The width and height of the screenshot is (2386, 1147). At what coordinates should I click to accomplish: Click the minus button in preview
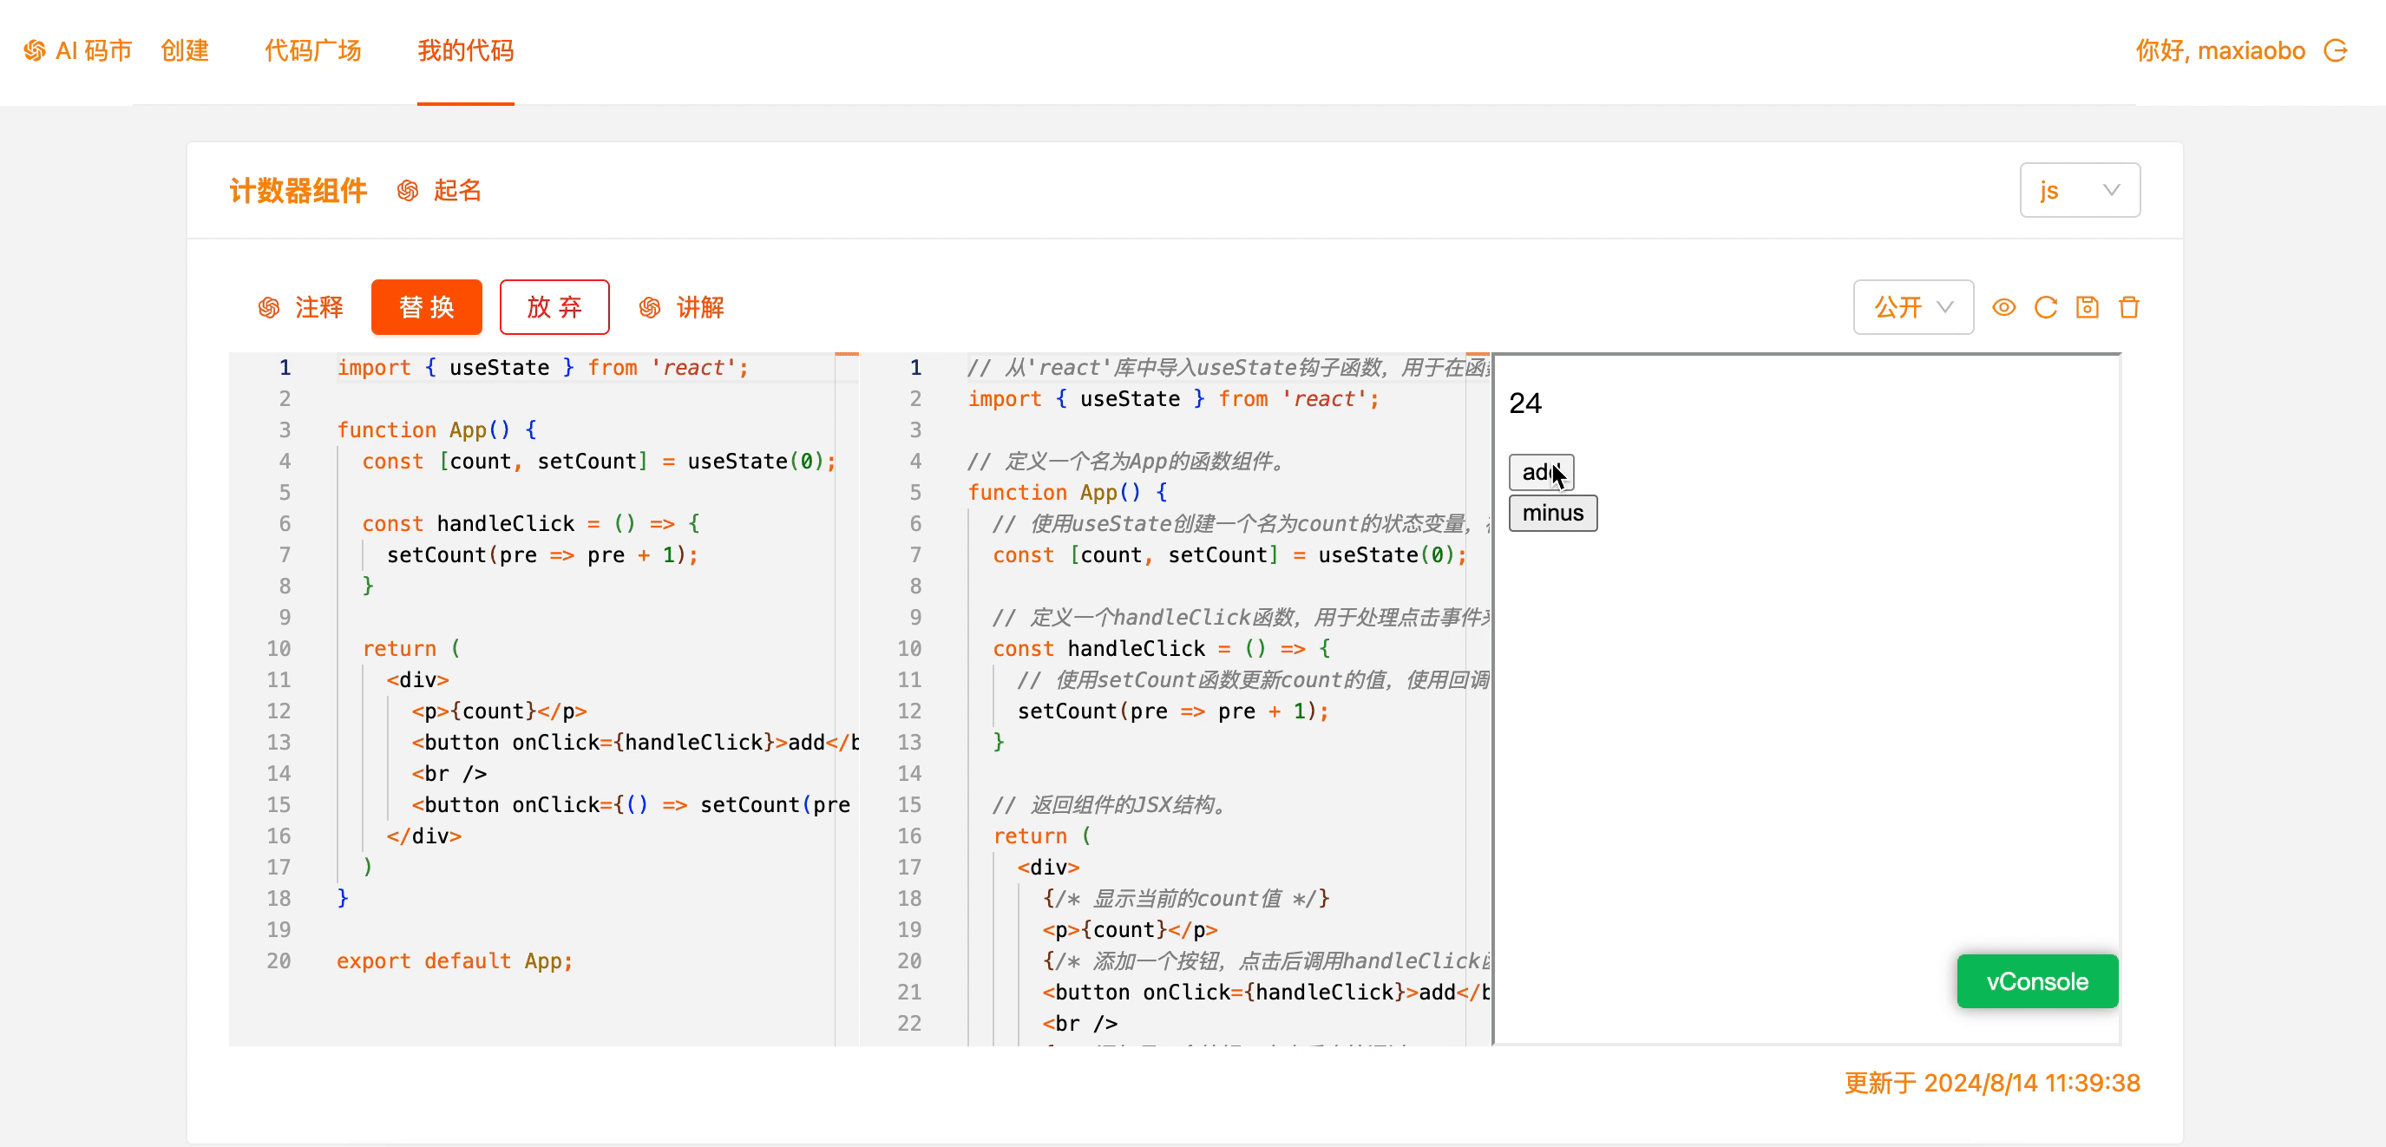tap(1552, 514)
